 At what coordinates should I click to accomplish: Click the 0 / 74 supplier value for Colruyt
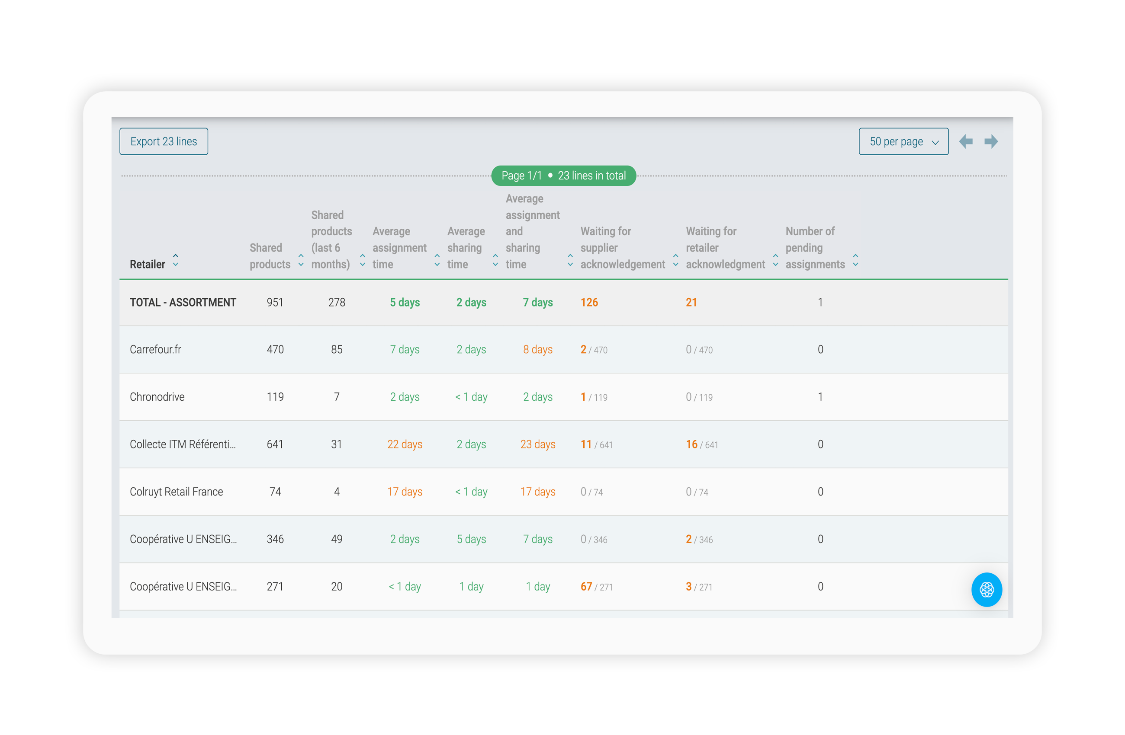point(591,492)
